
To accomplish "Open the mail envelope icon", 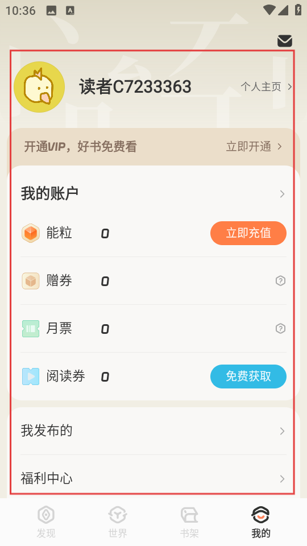I will pos(285,41).
